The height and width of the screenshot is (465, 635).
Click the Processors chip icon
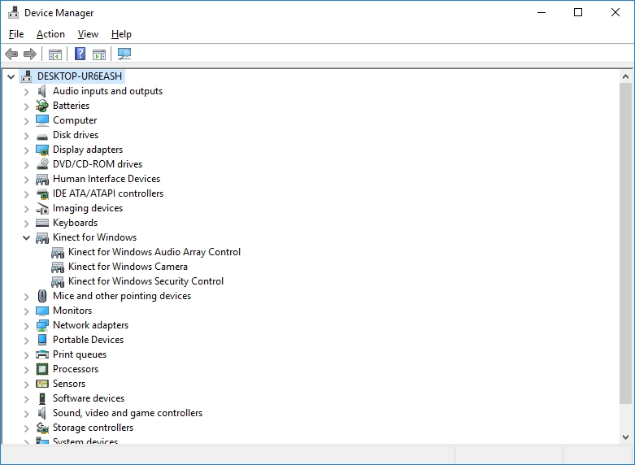coord(42,369)
